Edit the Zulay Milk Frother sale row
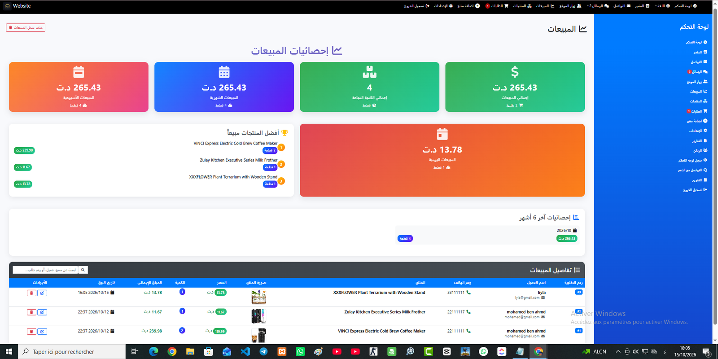 [x=42, y=312]
